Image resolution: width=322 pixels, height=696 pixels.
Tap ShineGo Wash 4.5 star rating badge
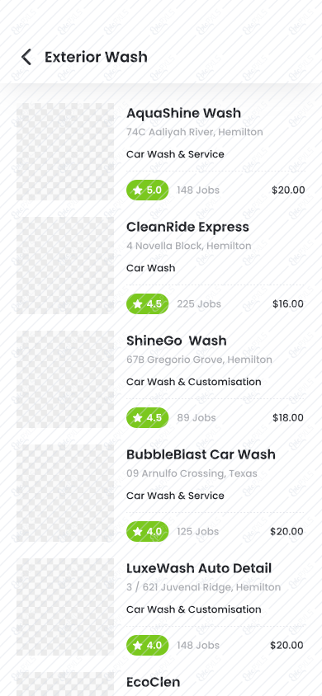click(x=148, y=418)
